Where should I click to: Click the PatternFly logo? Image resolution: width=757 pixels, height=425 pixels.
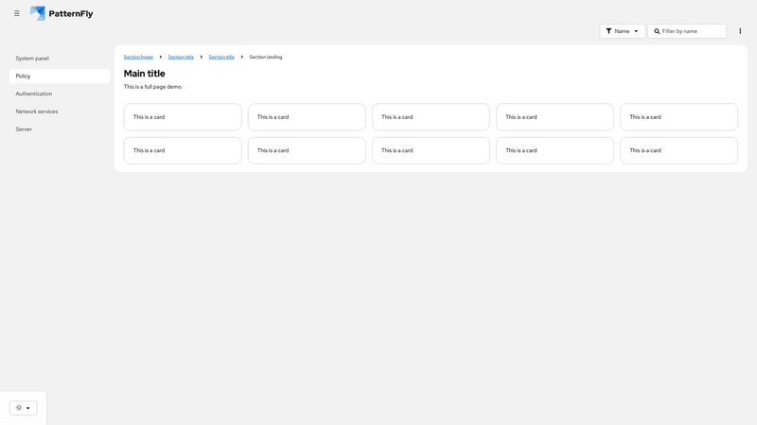[x=62, y=13]
